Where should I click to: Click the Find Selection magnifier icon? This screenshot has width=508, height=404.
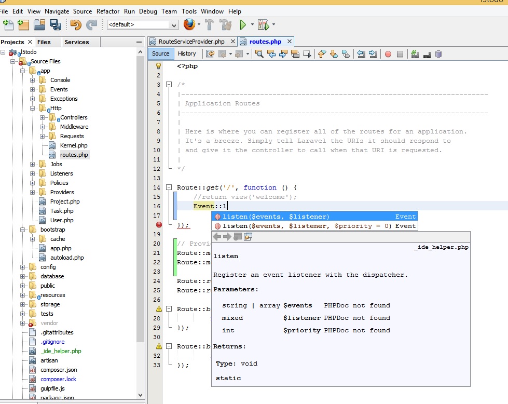coord(259,54)
